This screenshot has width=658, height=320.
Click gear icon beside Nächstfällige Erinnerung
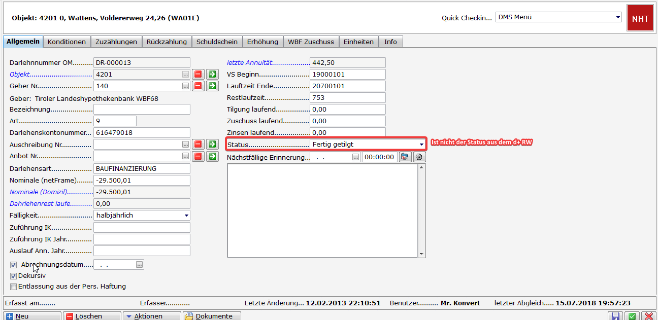419,157
